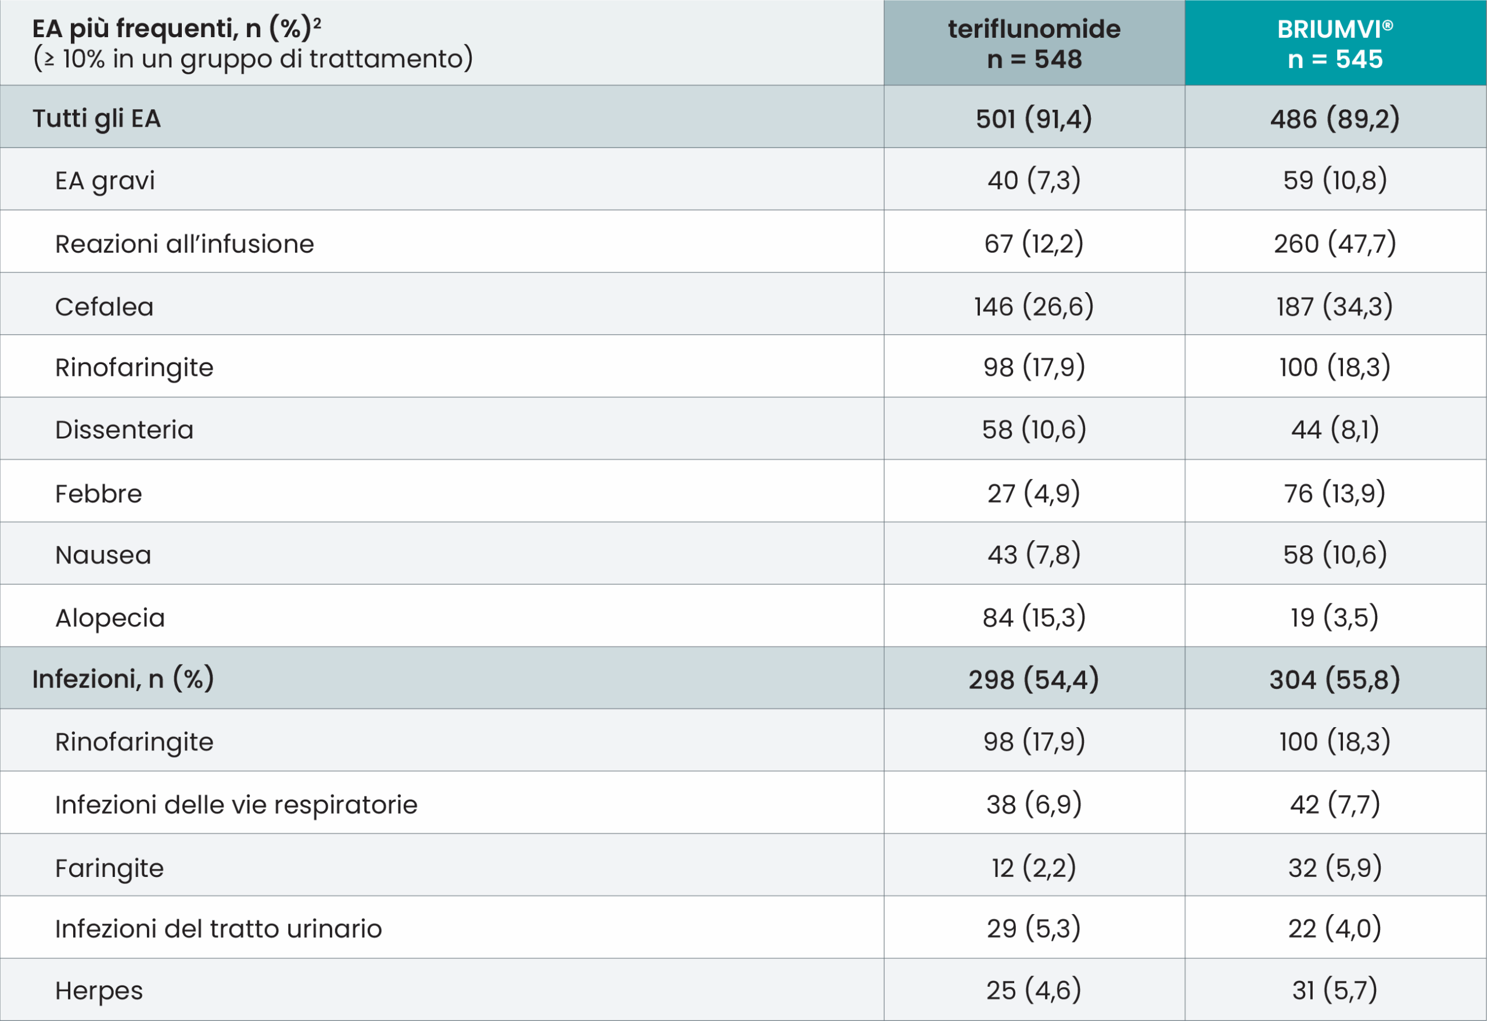Click the teriflunomide column header

[1034, 44]
